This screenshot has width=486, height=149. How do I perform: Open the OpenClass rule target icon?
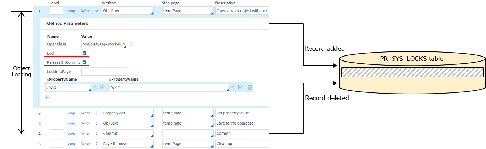131,44
